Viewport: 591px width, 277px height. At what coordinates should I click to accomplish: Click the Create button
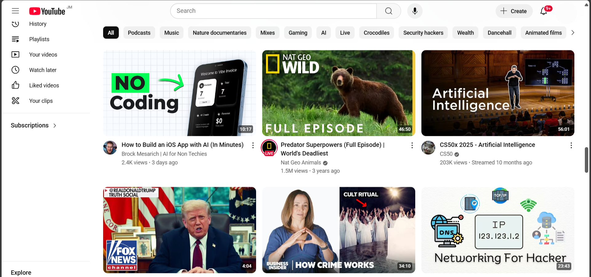tap(514, 11)
